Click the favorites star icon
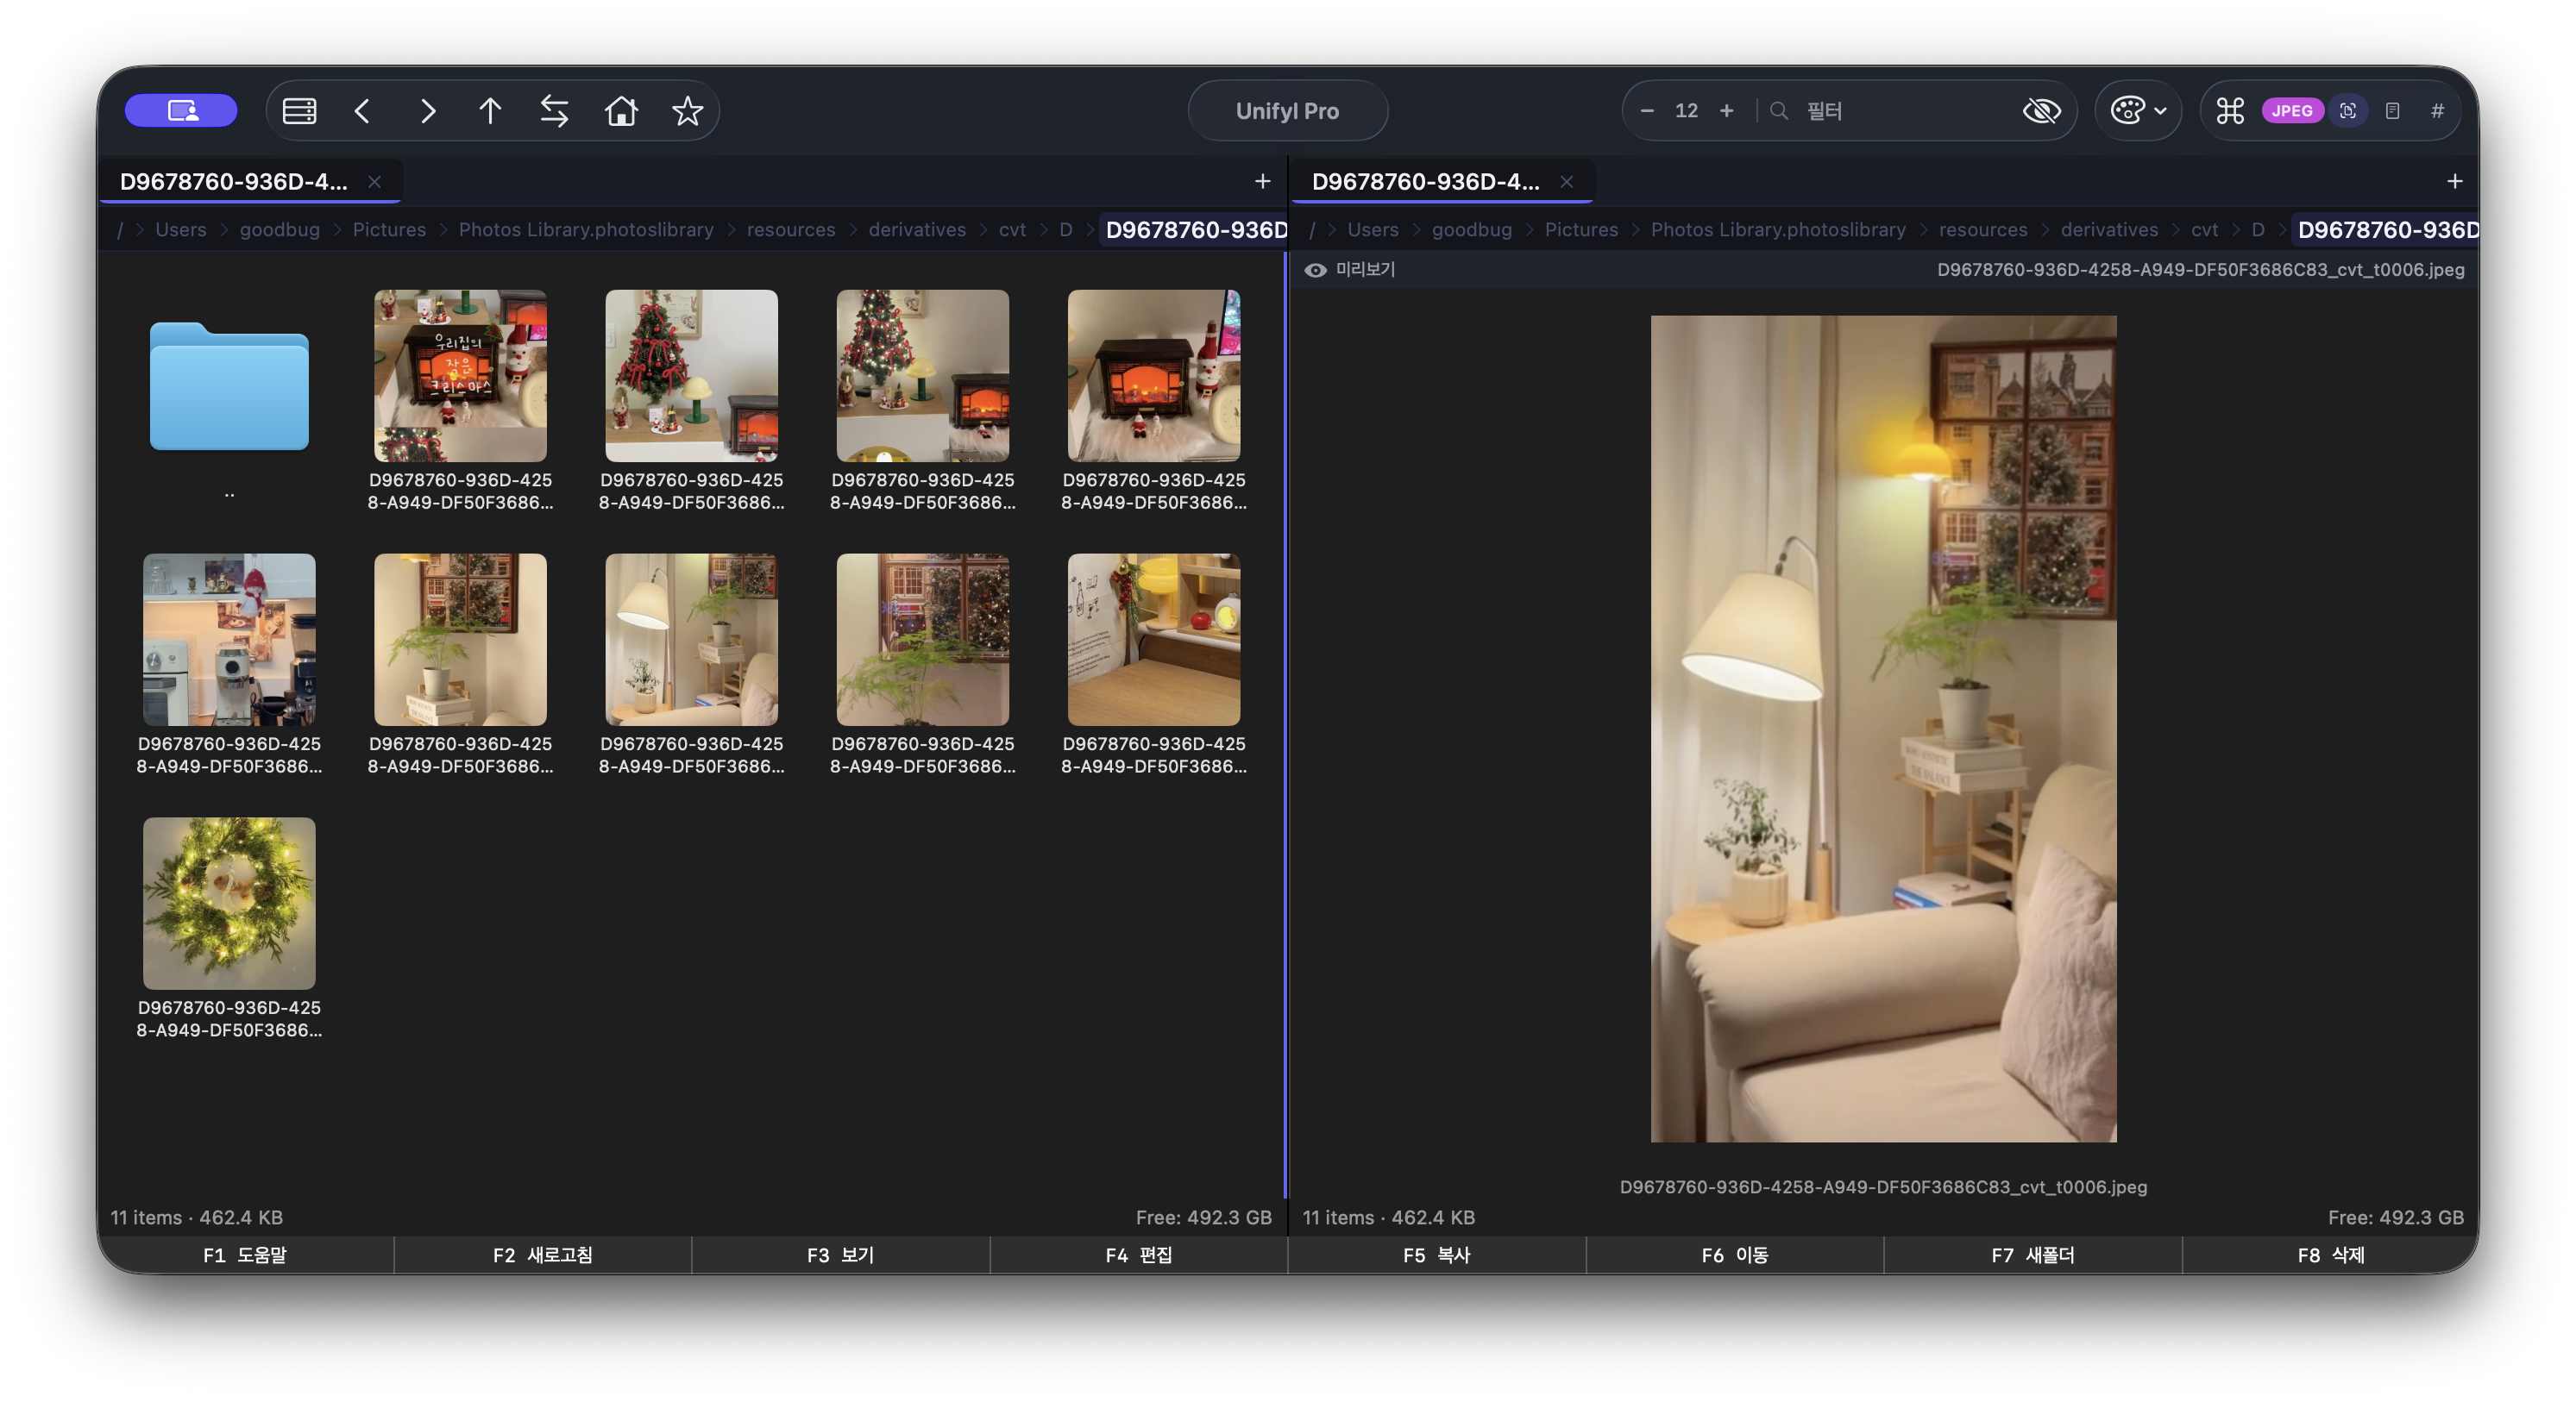 687,111
